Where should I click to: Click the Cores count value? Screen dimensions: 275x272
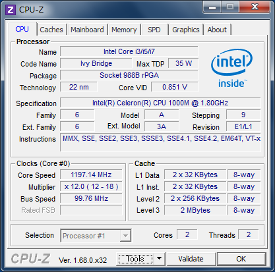coord(187,234)
